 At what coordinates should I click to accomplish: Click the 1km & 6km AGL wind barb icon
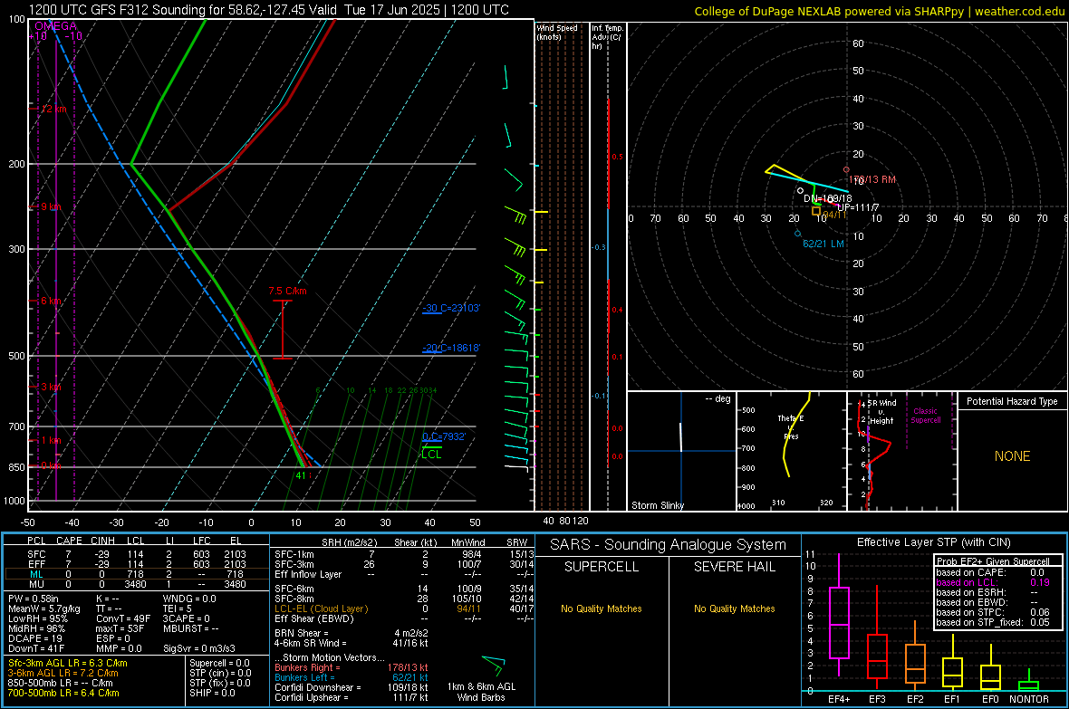tap(493, 666)
